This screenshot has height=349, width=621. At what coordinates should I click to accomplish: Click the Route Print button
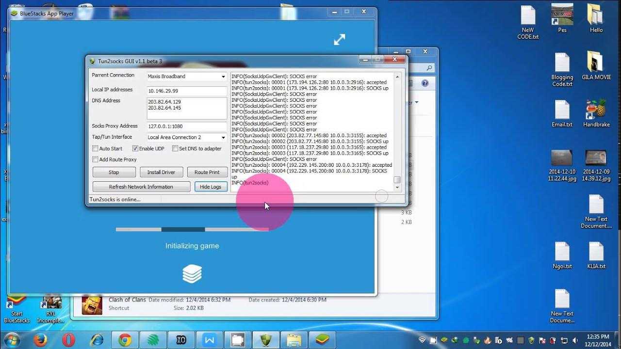tap(207, 172)
